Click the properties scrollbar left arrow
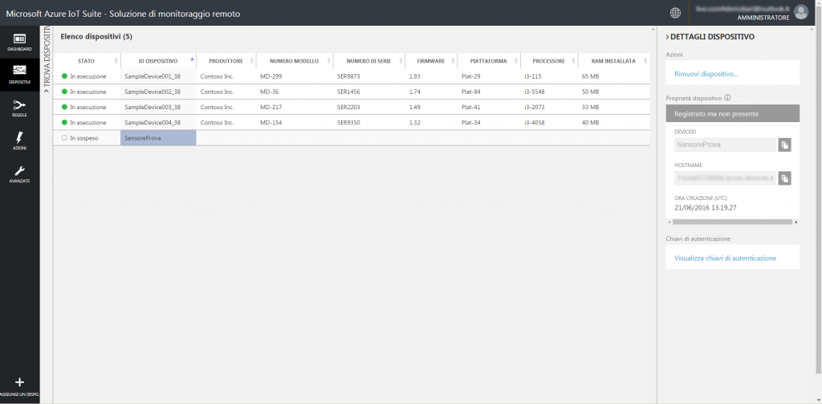 tap(669, 222)
